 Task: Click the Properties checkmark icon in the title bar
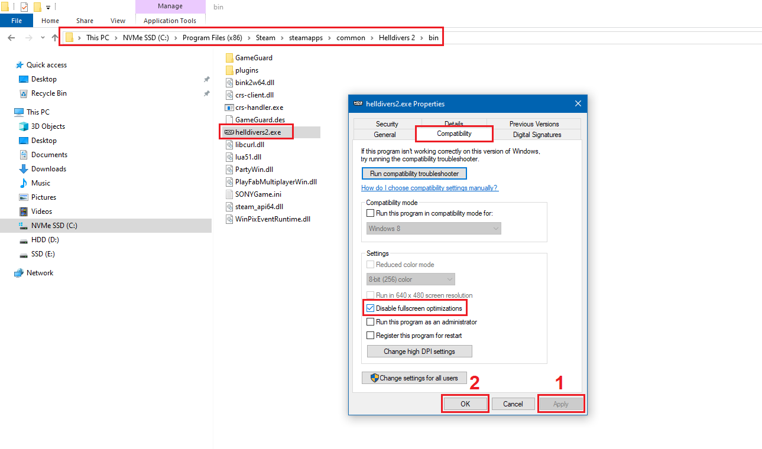click(x=24, y=7)
